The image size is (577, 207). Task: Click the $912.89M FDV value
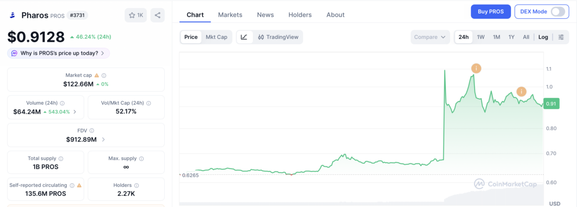point(81,140)
